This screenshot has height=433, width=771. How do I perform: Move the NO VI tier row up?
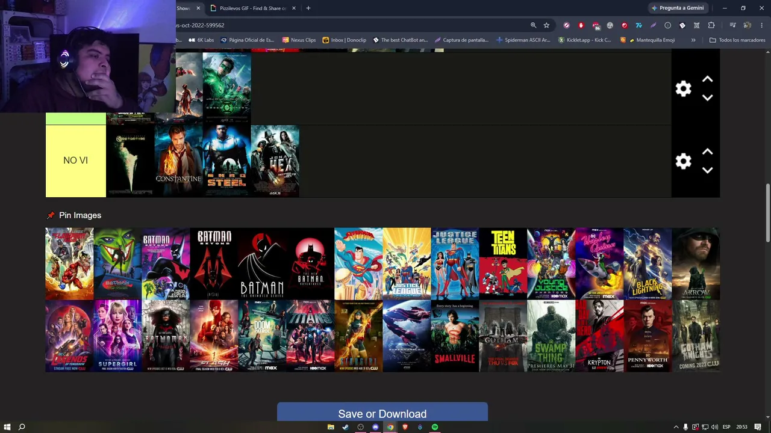coord(708,152)
